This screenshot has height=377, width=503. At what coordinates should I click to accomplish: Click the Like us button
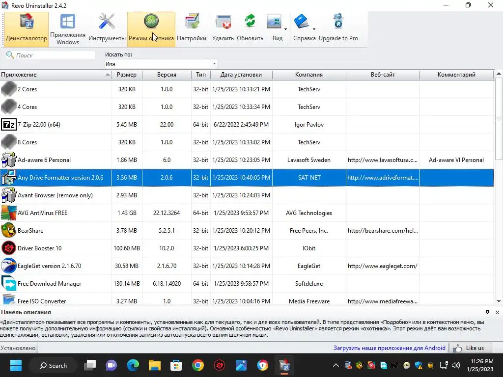[x=471, y=348]
